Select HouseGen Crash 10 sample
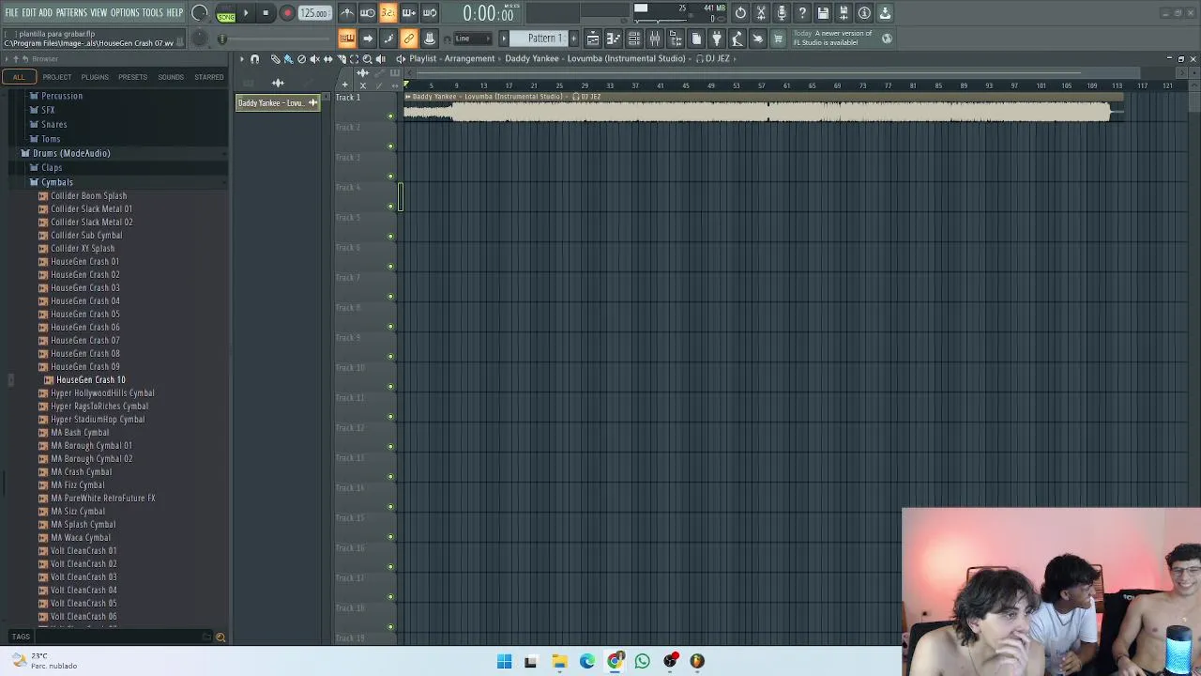 click(x=90, y=380)
